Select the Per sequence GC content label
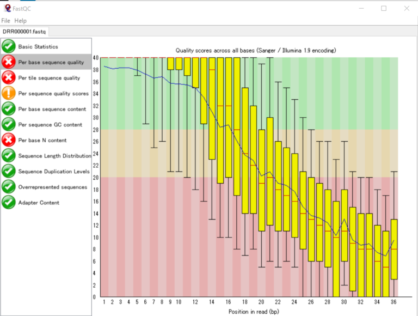This screenshot has height=316, width=418. pos(50,125)
